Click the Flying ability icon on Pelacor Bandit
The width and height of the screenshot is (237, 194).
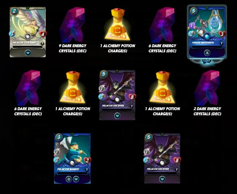[76, 179]
